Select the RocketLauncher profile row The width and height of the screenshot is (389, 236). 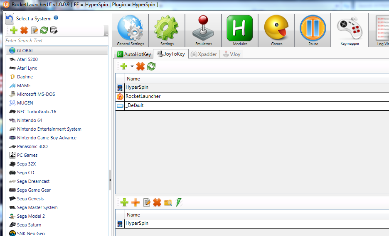pos(143,96)
